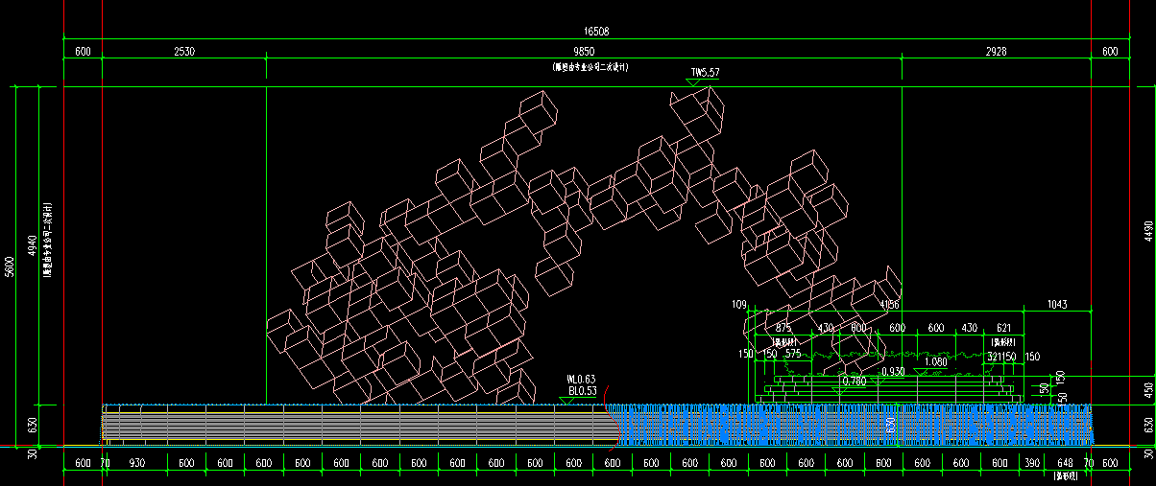Select the 390 bottom dimension
The image size is (1156, 486).
click(1032, 463)
